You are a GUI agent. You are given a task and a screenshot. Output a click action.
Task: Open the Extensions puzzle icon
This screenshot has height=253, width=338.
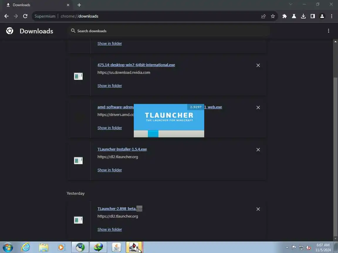point(285,16)
